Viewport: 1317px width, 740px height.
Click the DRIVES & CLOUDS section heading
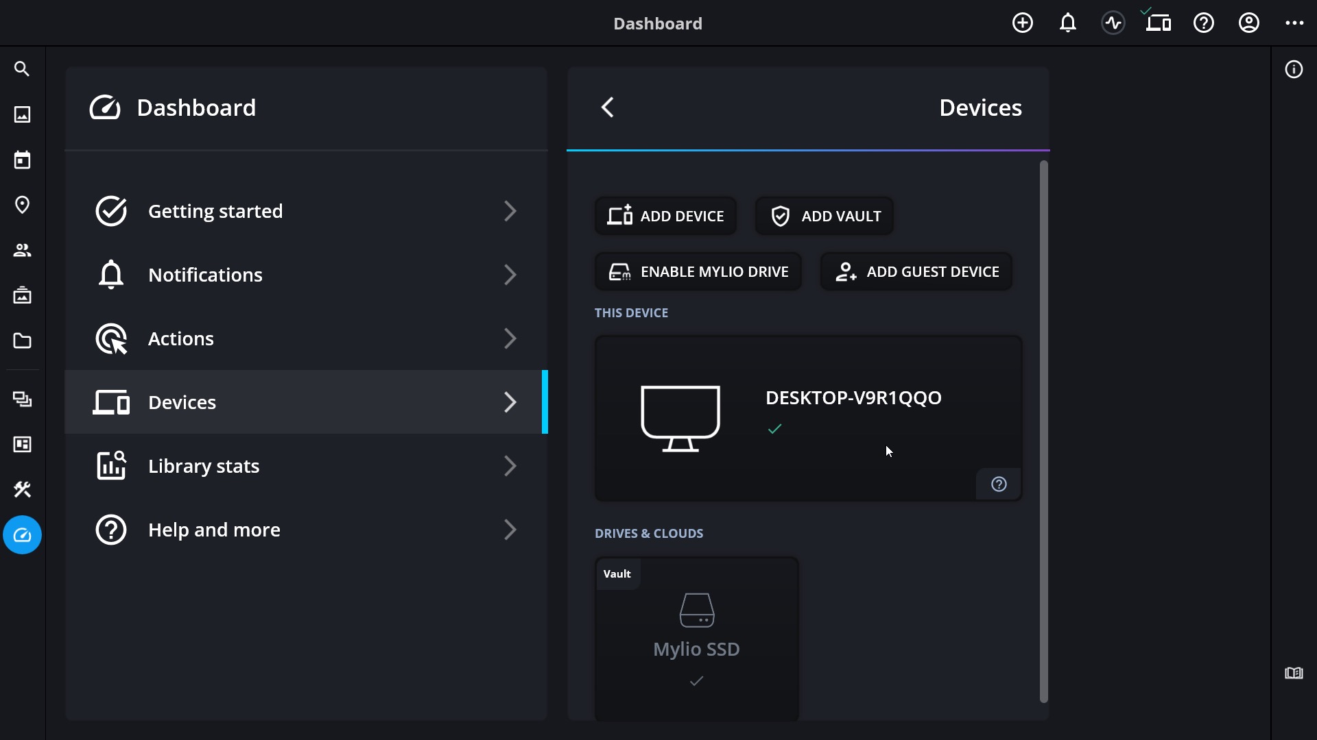point(649,534)
